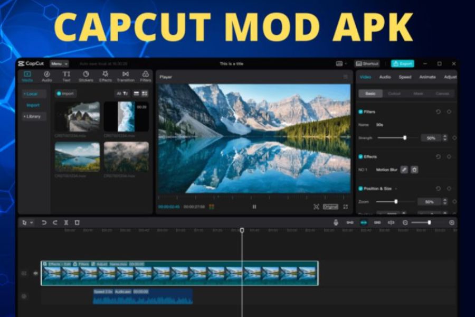
Task: Open the Transition panel icon
Action: point(126,74)
